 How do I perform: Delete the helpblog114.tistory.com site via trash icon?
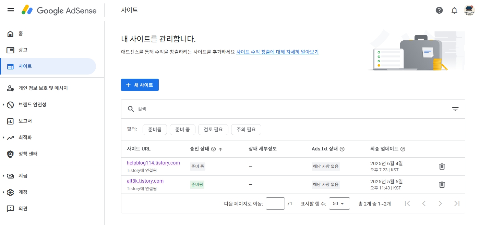(x=442, y=167)
